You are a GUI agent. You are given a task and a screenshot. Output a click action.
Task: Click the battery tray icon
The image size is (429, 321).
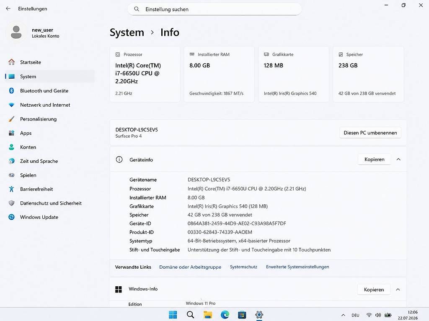coord(388,315)
